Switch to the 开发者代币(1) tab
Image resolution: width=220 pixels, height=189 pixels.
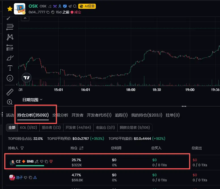coord(99,115)
